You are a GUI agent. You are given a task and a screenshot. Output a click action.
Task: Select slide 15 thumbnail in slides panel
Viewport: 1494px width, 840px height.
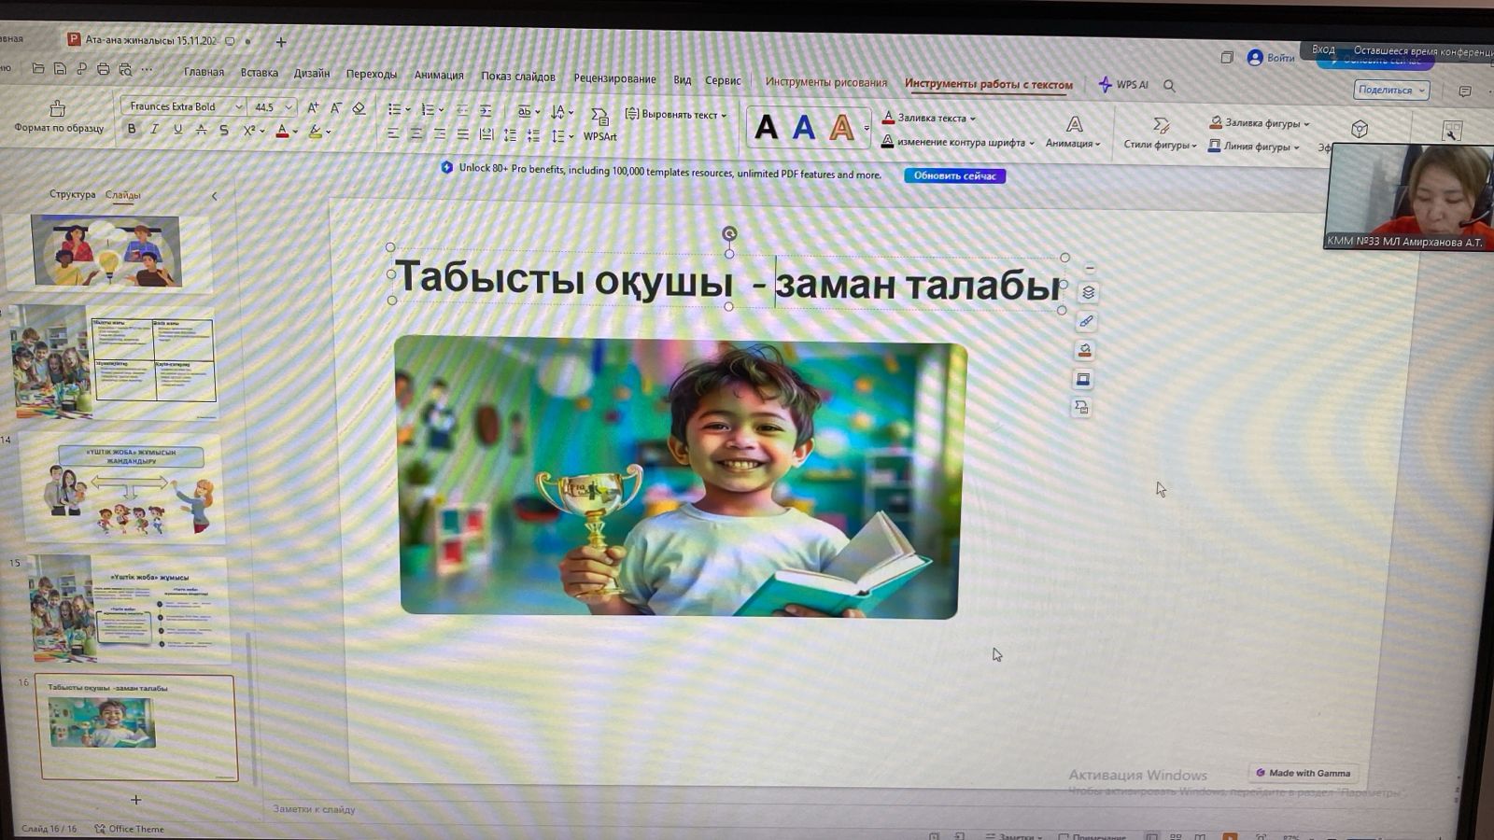coord(129,609)
